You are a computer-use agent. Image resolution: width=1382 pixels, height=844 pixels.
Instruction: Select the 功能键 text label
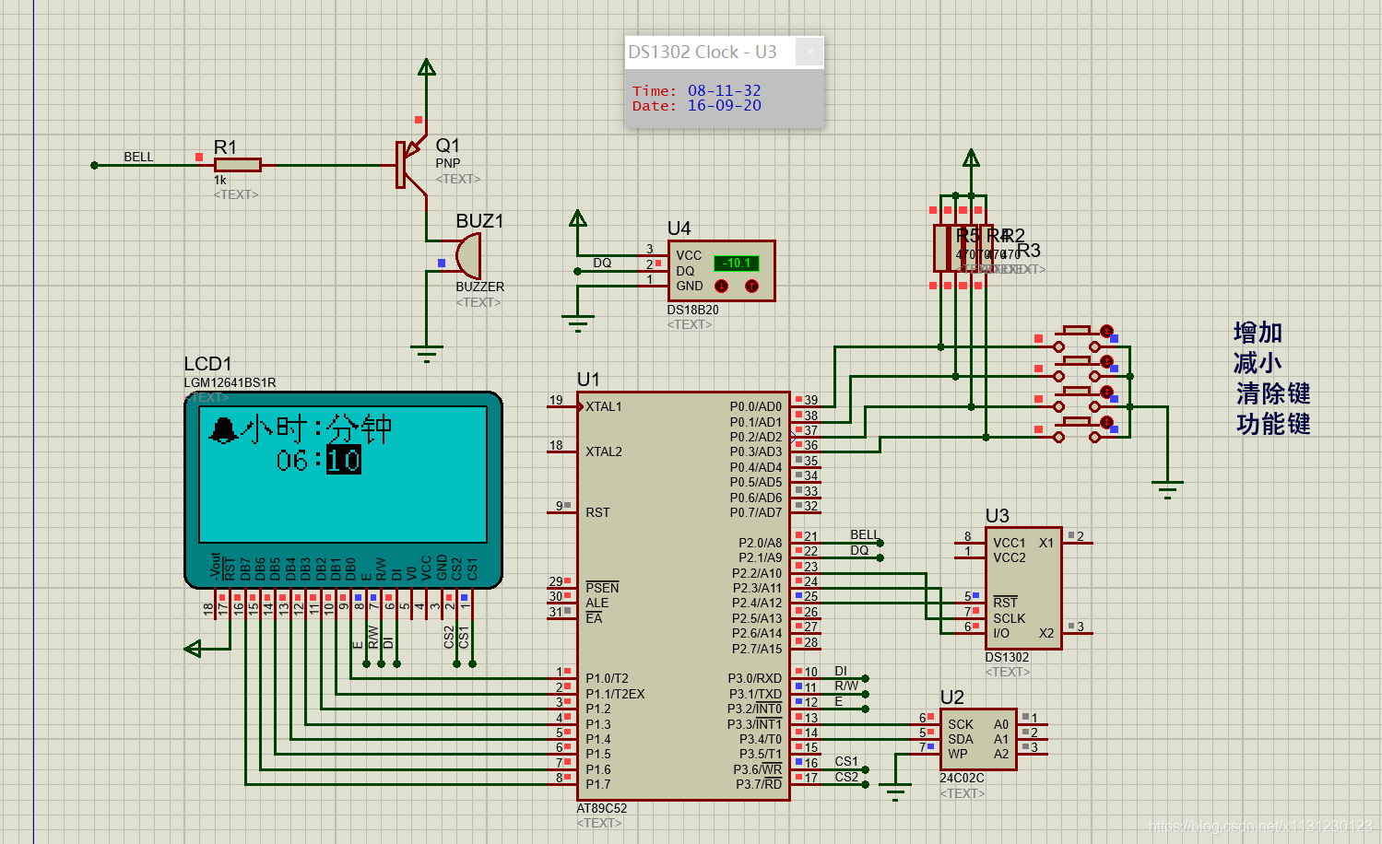(1273, 424)
